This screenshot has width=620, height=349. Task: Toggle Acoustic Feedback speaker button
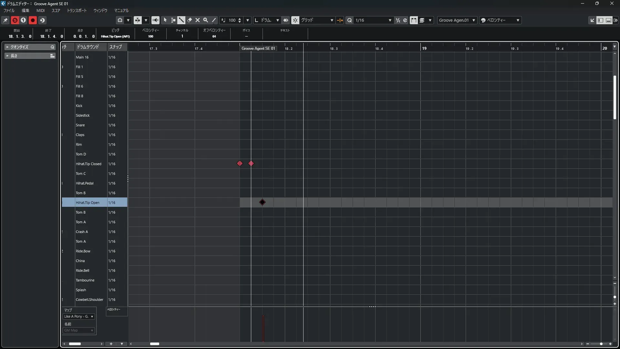pyautogui.click(x=155, y=20)
